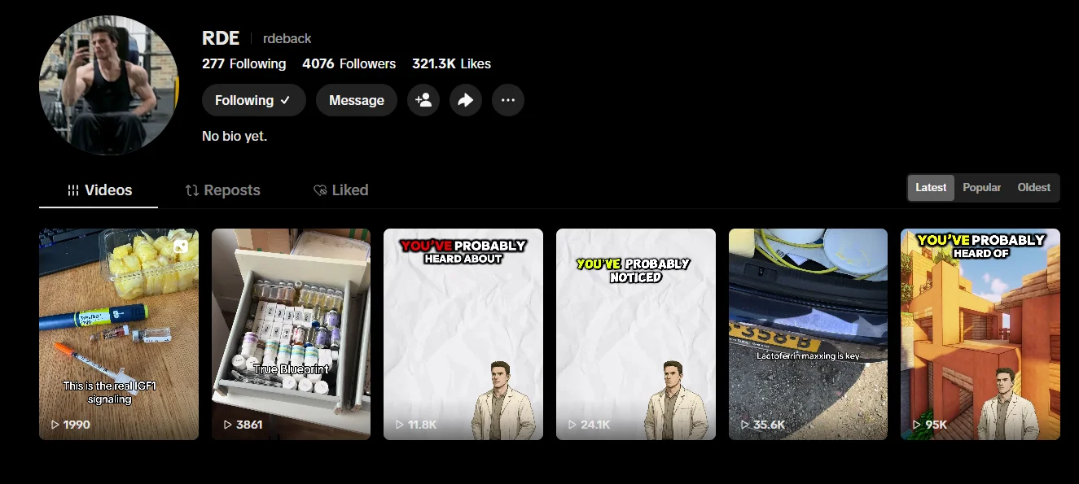The width and height of the screenshot is (1079, 484).
Task: Open the "True Blueprint" video thumbnail
Action: (291, 334)
